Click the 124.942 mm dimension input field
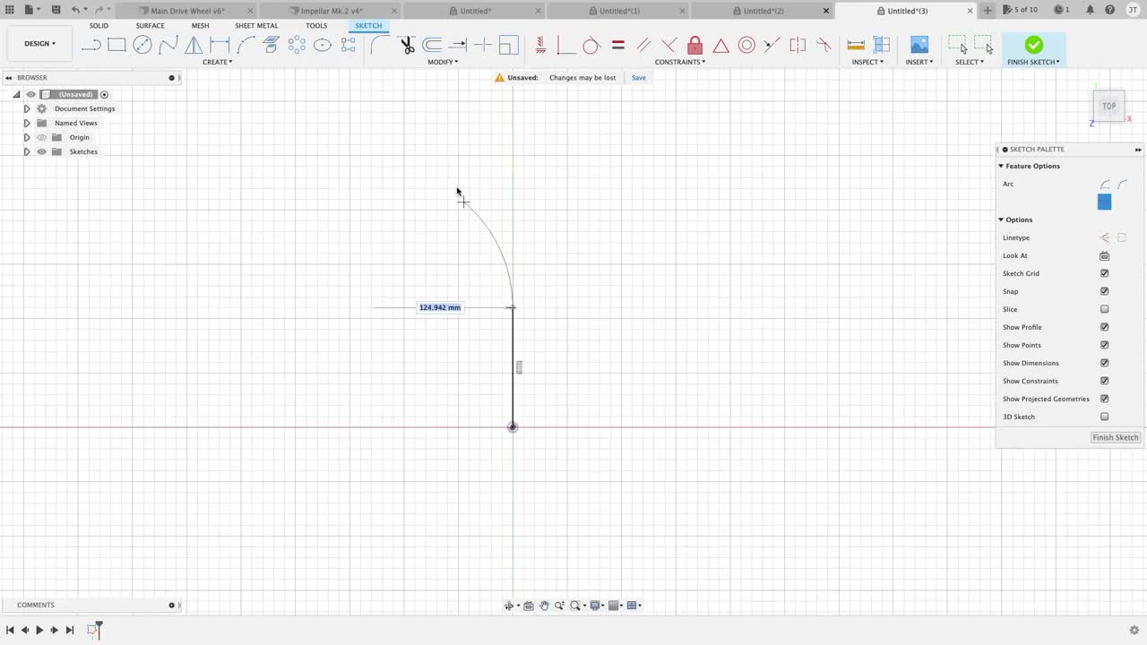Screen dimensions: 1147x645 point(440,307)
